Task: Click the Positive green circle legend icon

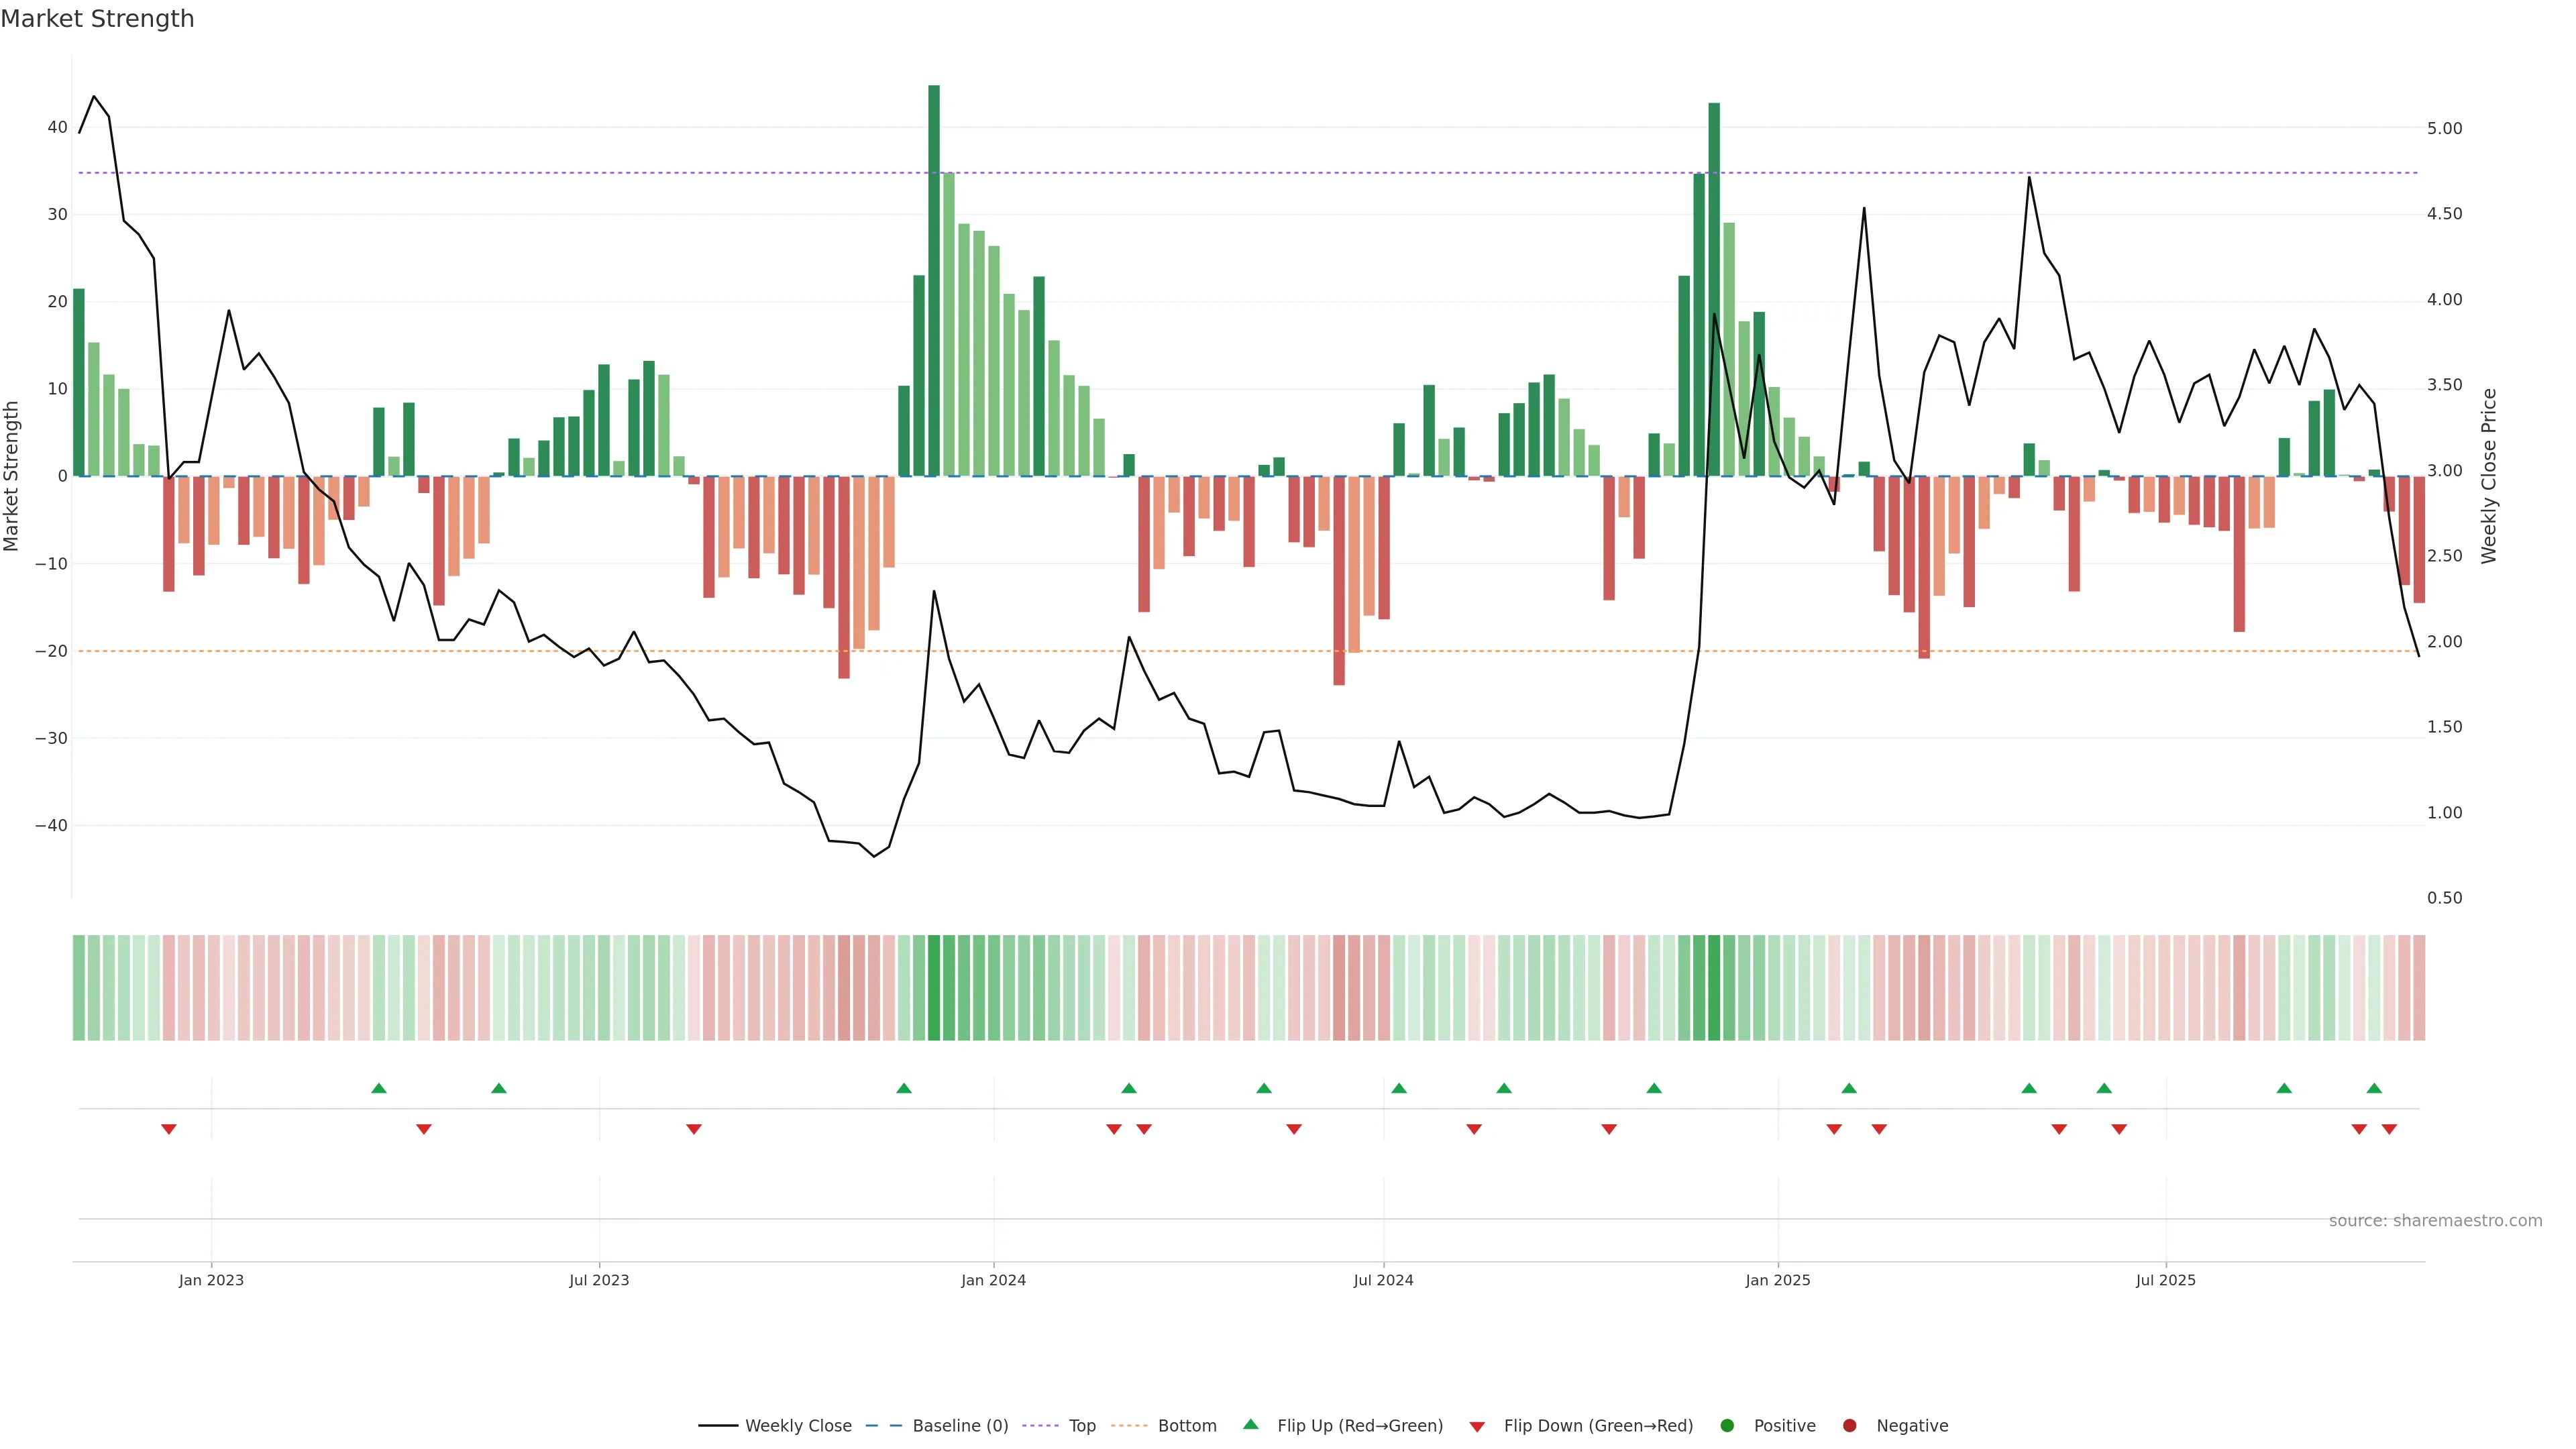Action: (x=1727, y=1426)
